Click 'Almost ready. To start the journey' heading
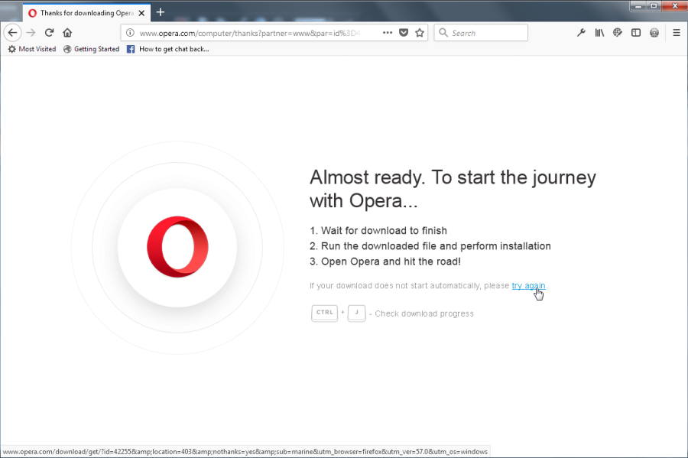 click(x=453, y=177)
